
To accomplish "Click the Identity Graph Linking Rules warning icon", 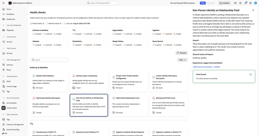I will point(74,76).
